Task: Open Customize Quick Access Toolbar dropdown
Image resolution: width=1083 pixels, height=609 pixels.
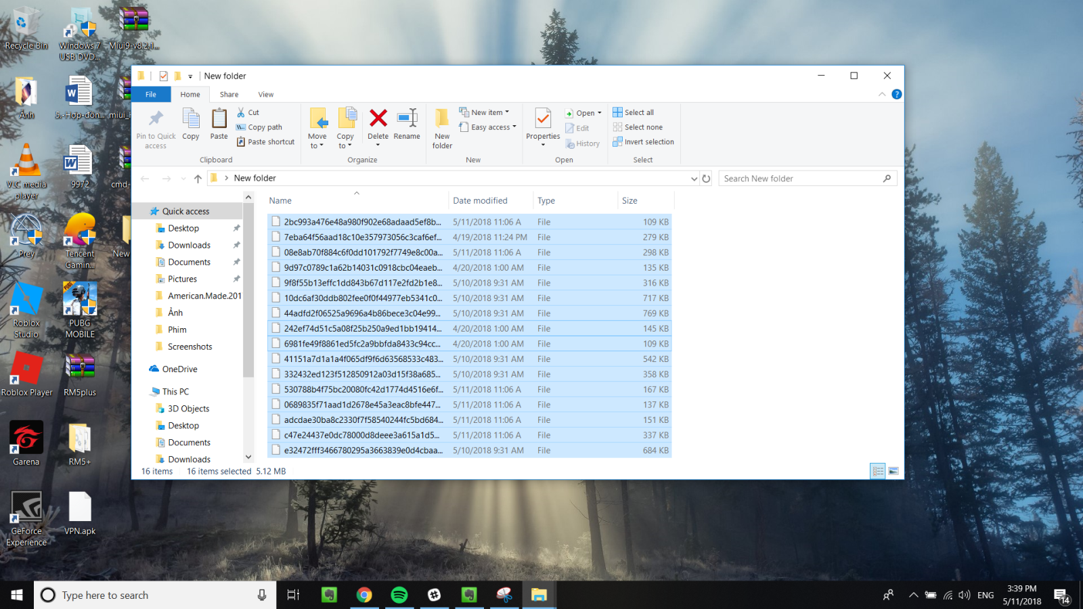Action: (190, 76)
